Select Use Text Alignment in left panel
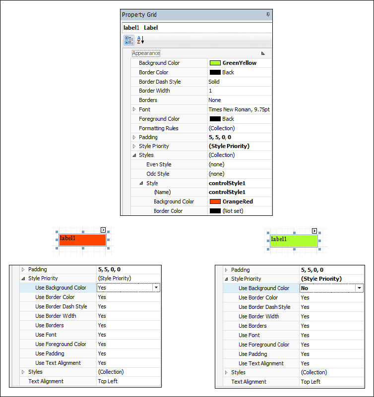This screenshot has width=374, height=397. (90, 363)
